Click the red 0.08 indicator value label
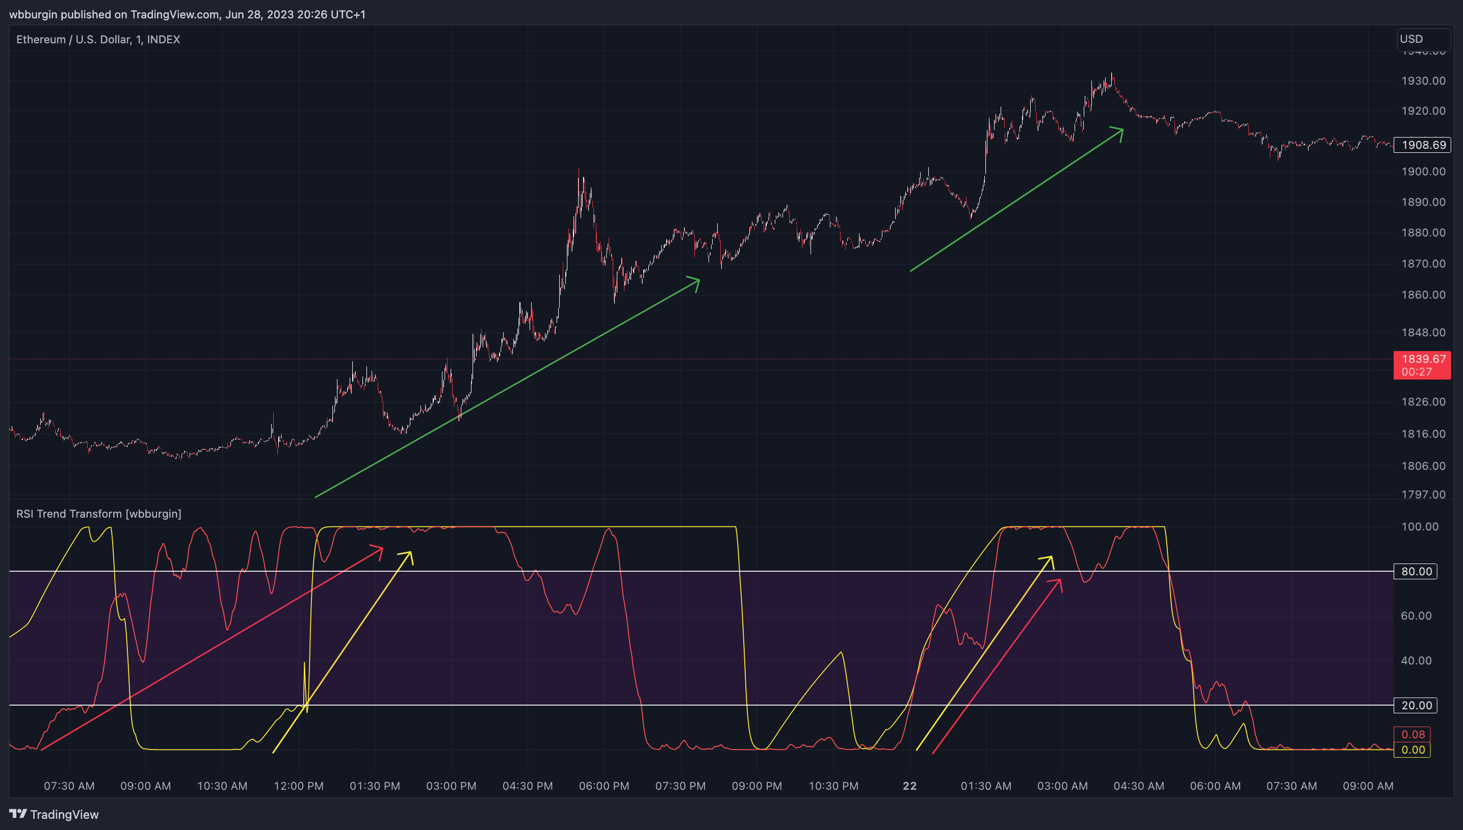The image size is (1463, 830). tap(1412, 734)
